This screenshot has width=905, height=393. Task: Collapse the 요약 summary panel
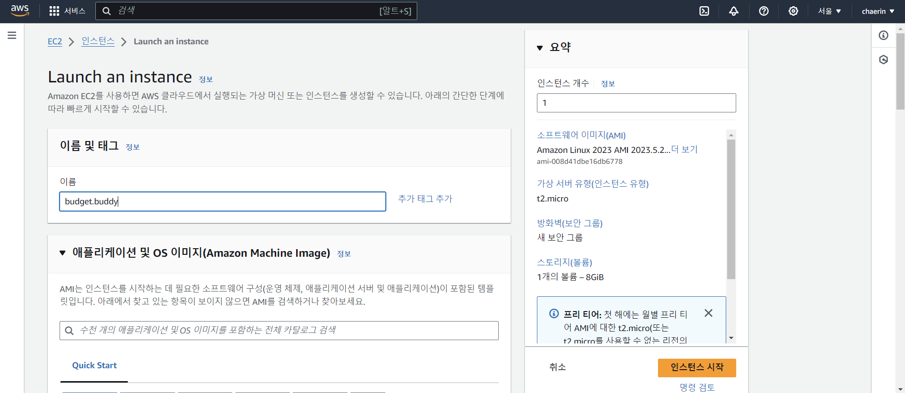click(540, 48)
